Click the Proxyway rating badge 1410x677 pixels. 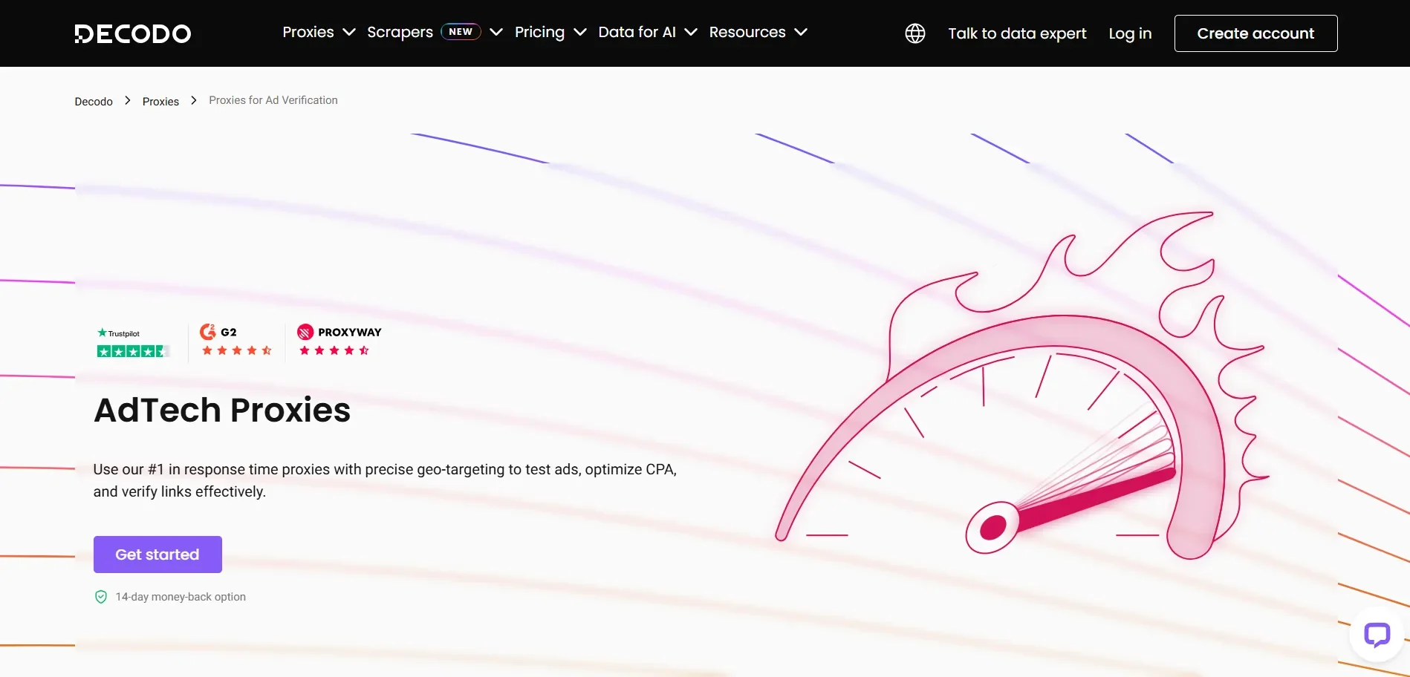pos(339,341)
